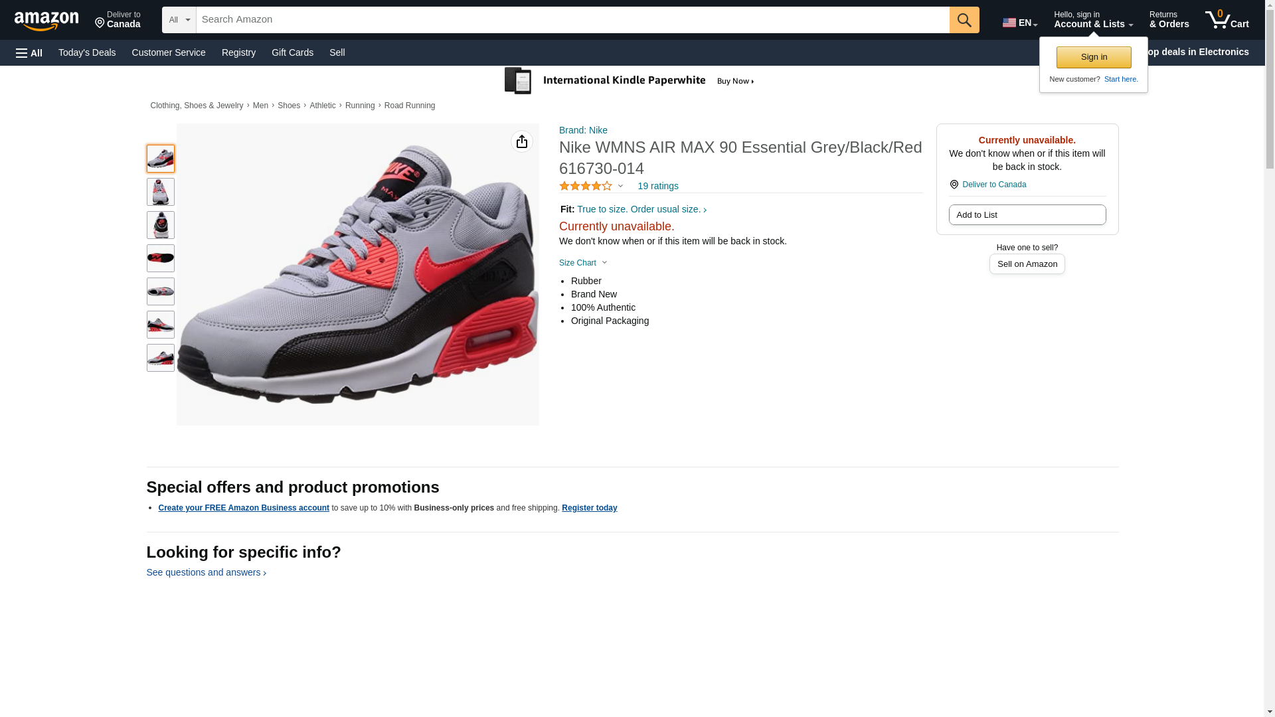Viewport: 1275px width, 717px height.
Task: Select the second shoe thumbnail image
Action: (x=161, y=192)
